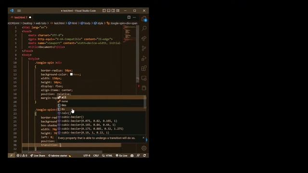Open the hamburger application menu
Image resolution: width=308 pixels, height=173 pixels.
tap(19, 11)
